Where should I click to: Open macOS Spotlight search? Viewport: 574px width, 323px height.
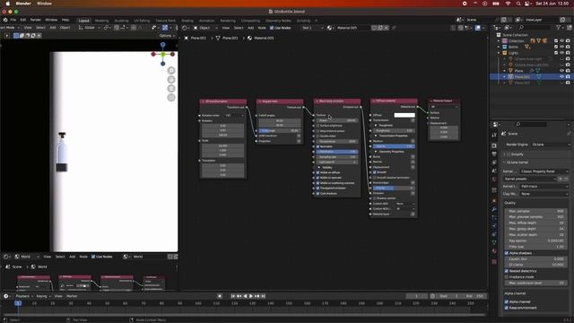pyautogui.click(x=518, y=4)
